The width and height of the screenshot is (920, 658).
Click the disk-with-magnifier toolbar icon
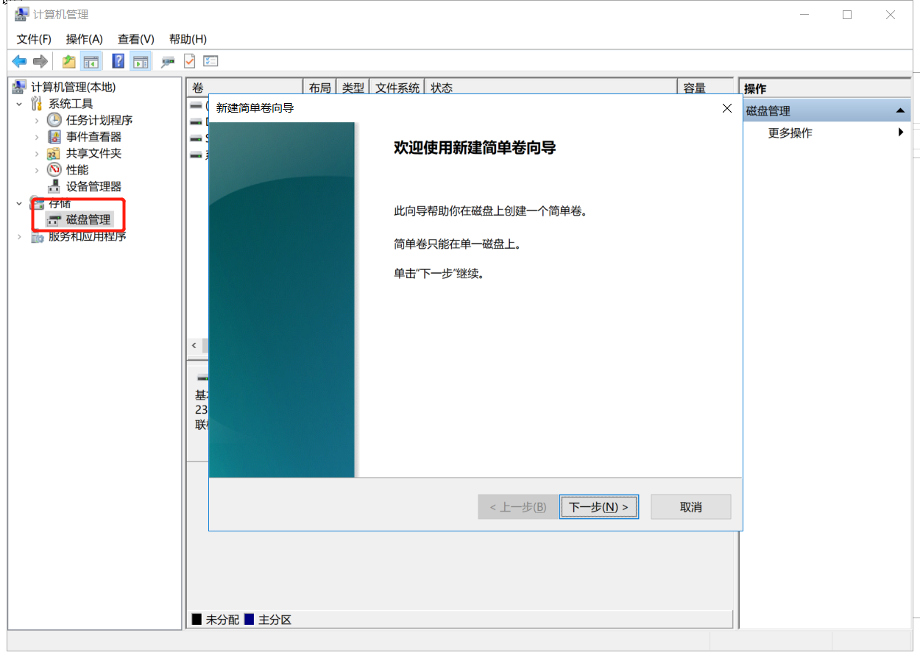point(169,61)
